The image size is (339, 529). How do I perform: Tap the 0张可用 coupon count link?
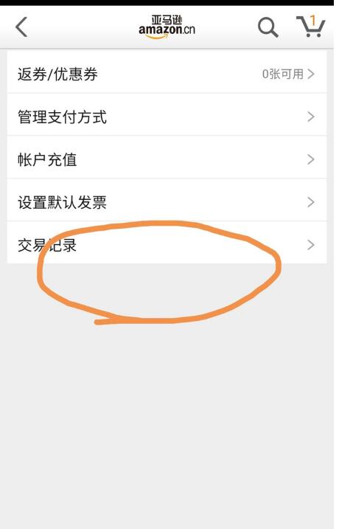283,74
